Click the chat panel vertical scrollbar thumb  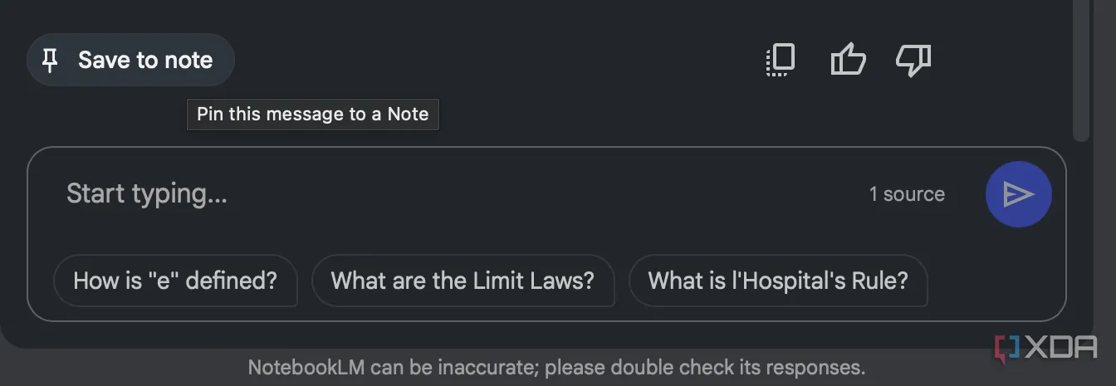[1080, 66]
